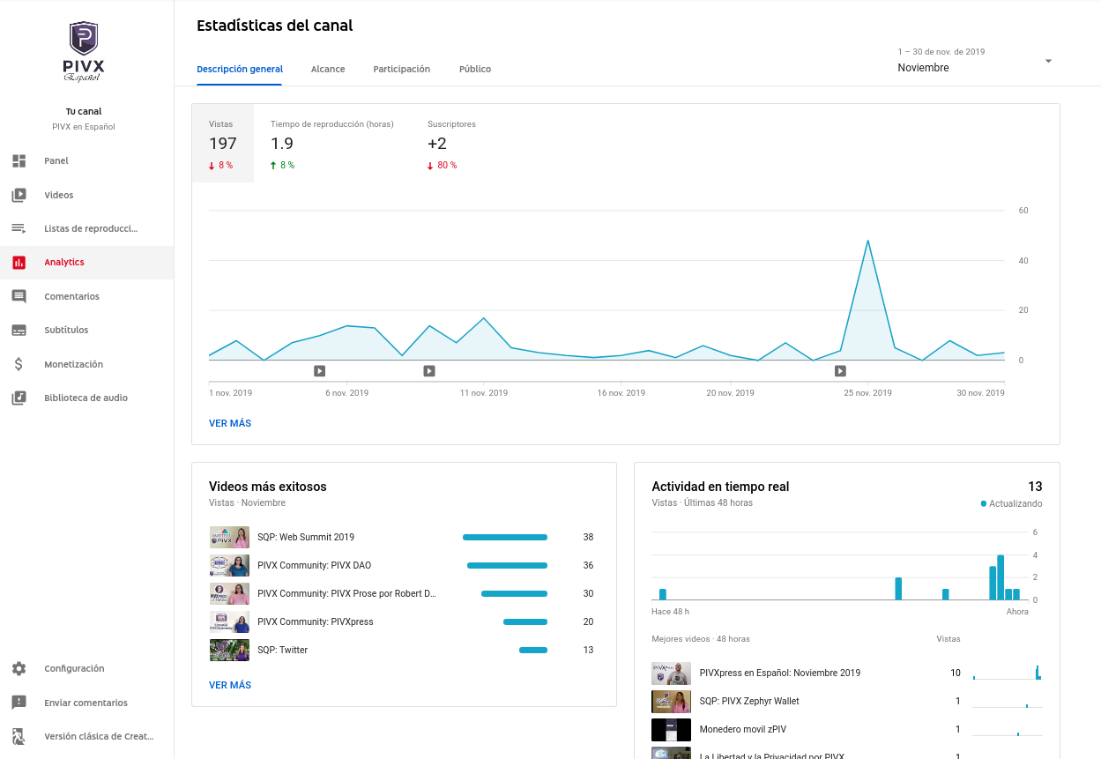Viewport: 1101px width, 759px height.
Task: Open PIVX Prose por Robert thumbnail
Action: 229,593
